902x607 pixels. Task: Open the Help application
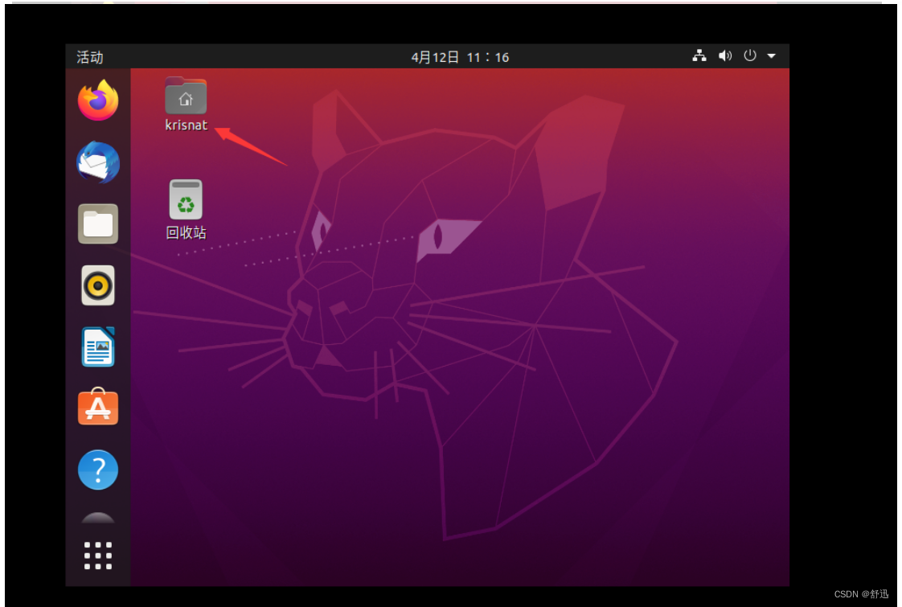point(97,470)
